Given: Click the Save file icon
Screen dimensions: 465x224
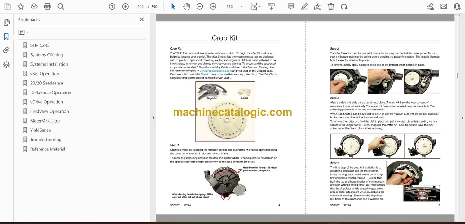Looking at the screenshot, I should [x=7, y=6].
